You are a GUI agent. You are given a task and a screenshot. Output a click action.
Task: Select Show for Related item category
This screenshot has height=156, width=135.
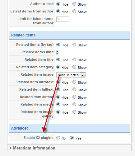[74, 67]
